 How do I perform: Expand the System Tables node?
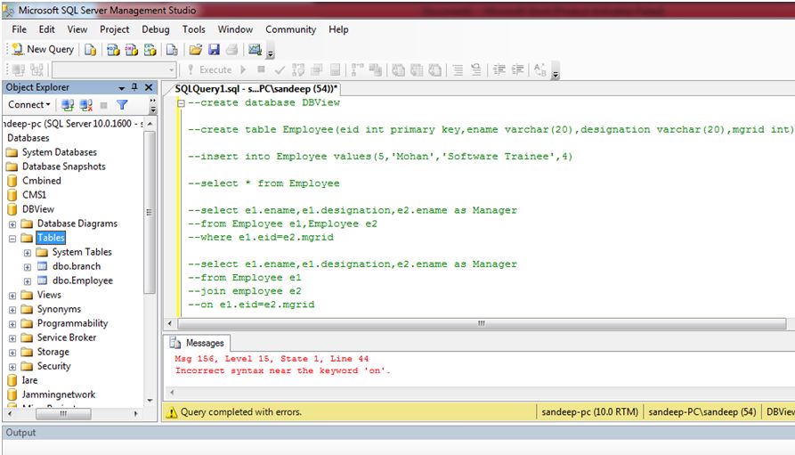coord(28,252)
